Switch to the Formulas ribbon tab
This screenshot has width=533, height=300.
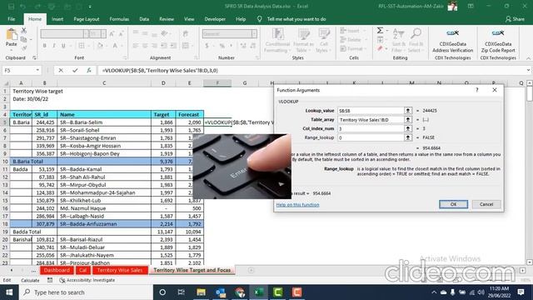coord(119,19)
